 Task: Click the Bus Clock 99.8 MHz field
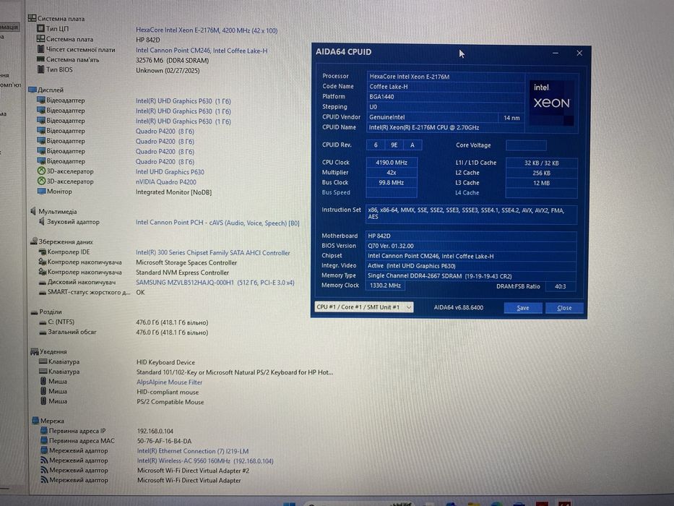pos(391,182)
